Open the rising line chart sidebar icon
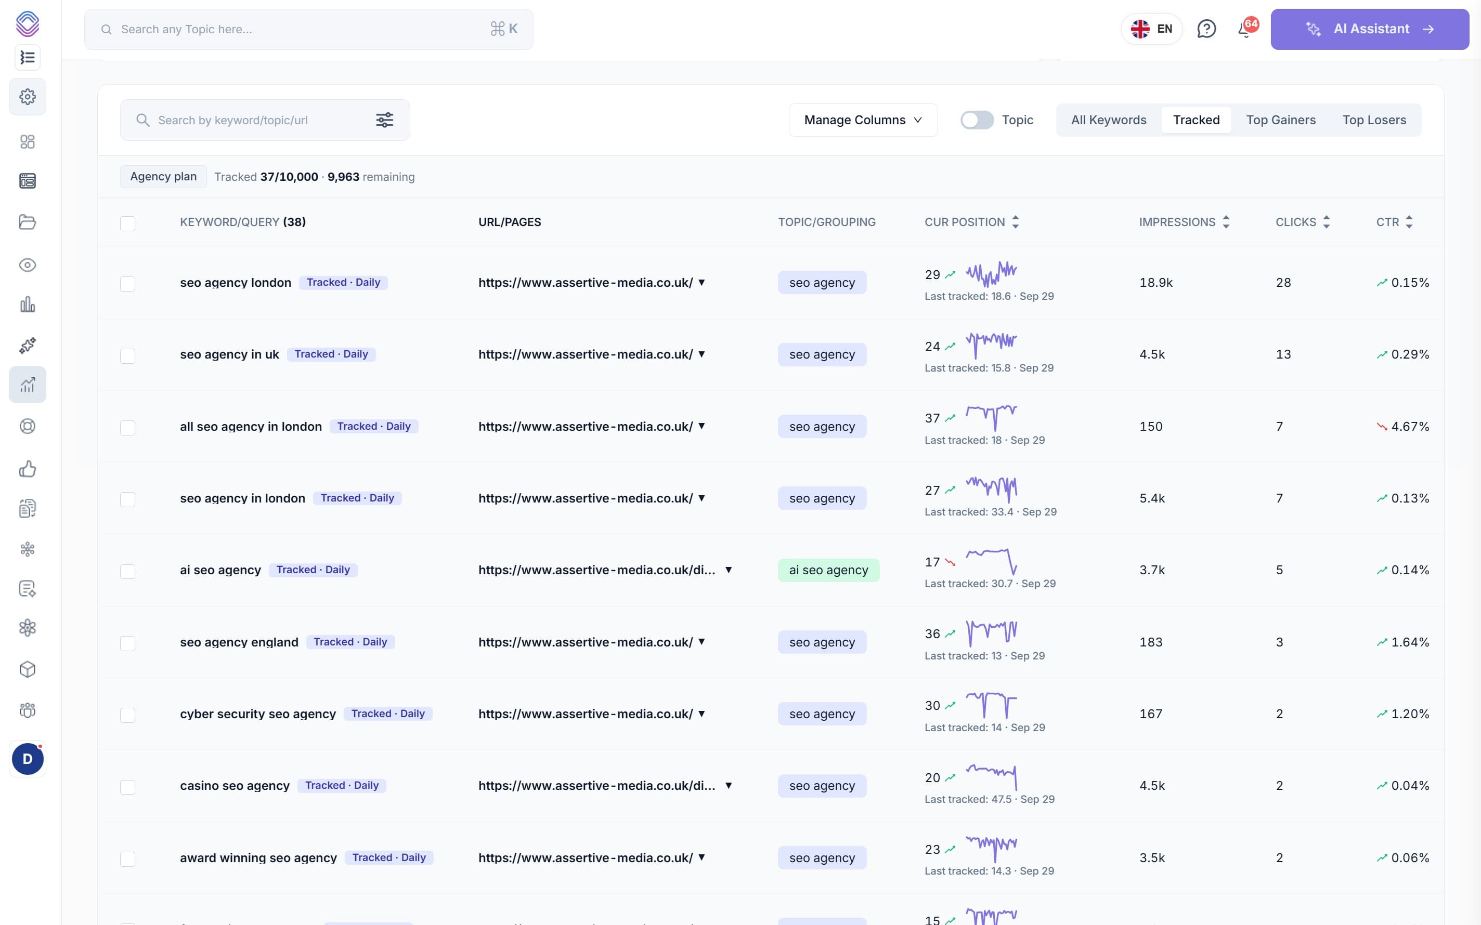The image size is (1481, 925). click(x=28, y=385)
